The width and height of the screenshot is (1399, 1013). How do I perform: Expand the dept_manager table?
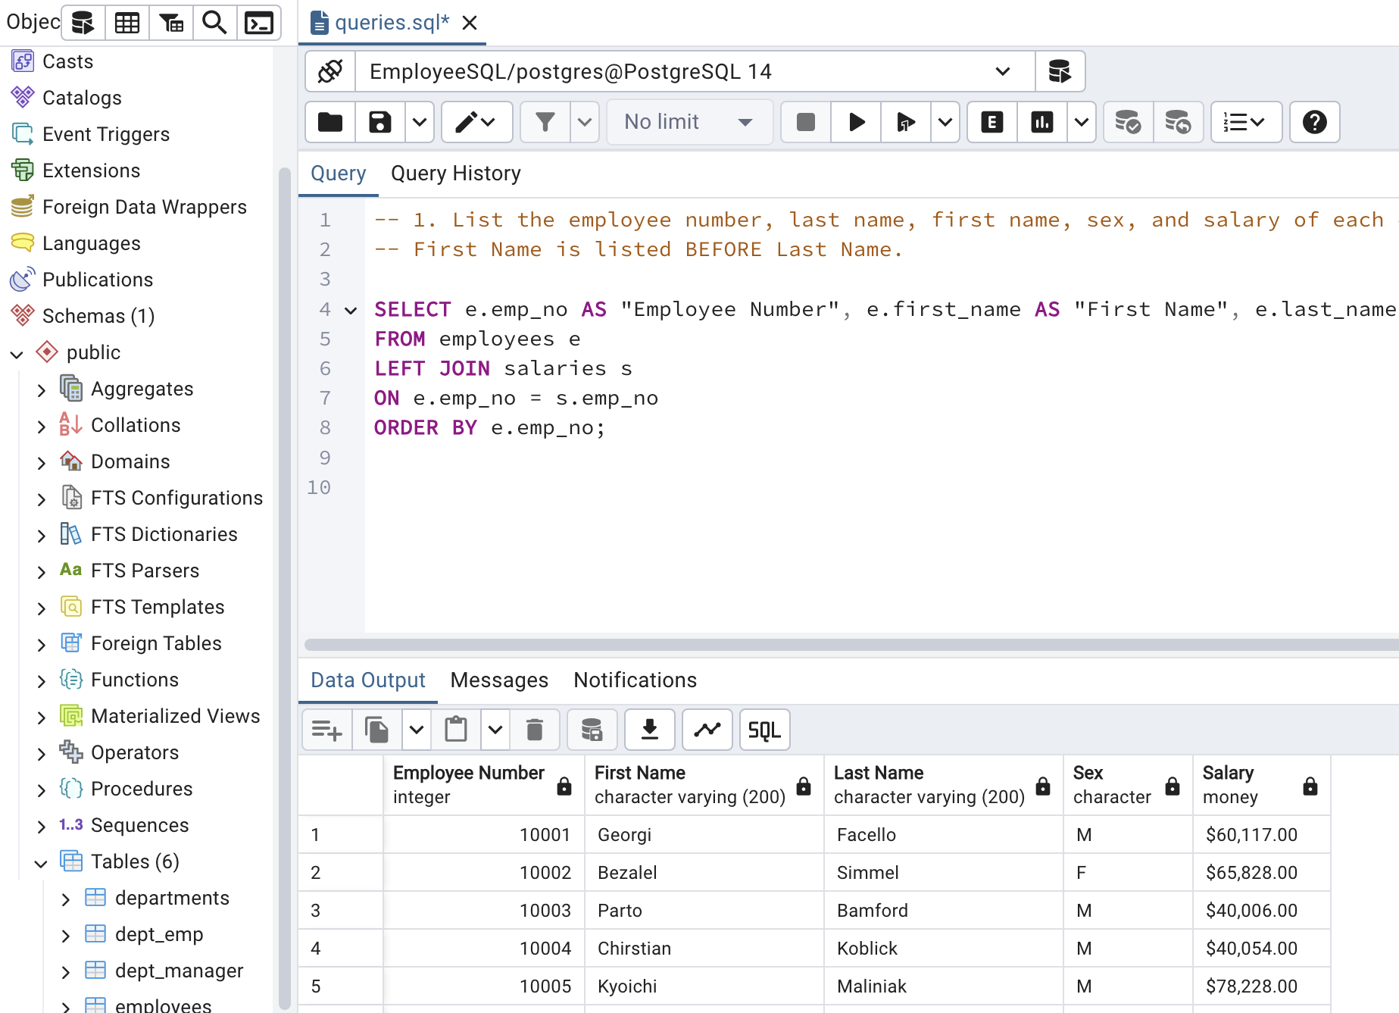tap(65, 972)
